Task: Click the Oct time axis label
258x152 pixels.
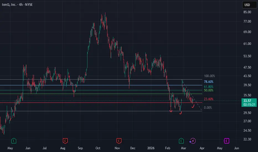Action: [98, 148]
